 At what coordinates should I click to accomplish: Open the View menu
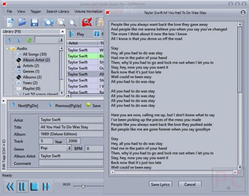point(21,12)
